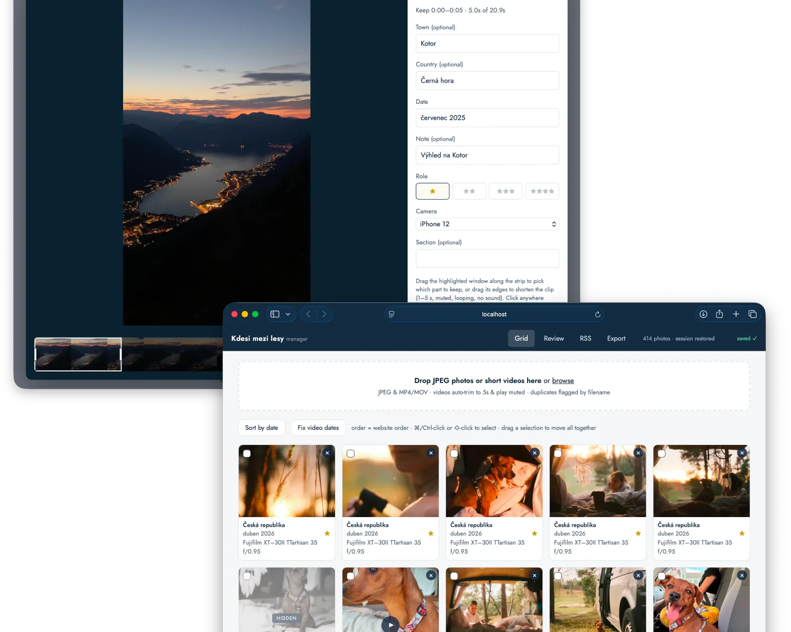This screenshot has width=791, height=632.
Task: Remove the dog in car photo
Action: tap(535, 453)
